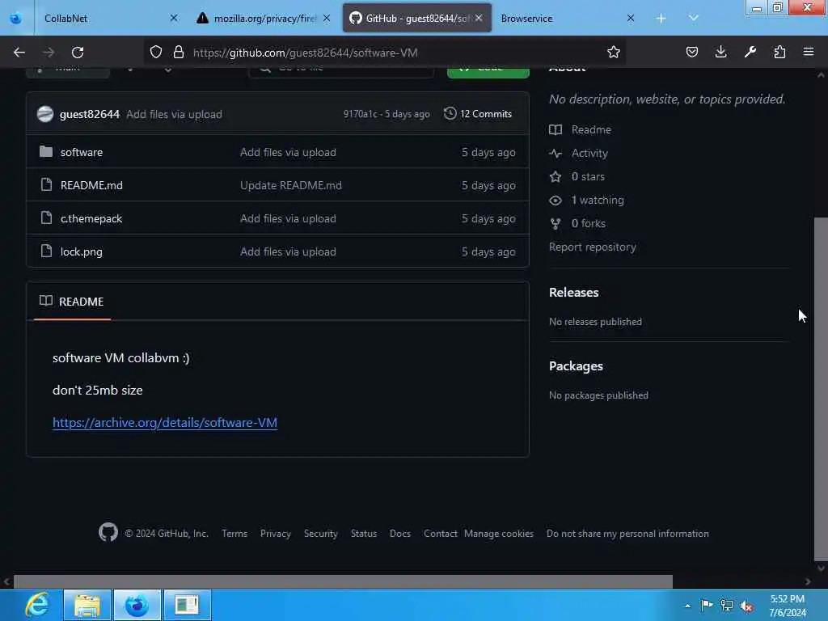Viewport: 828px width, 621px height.
Task: Open c.themepack file
Action: tap(91, 218)
